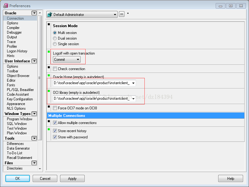
Task: Click the green marker beside Logoff with open transaction
Action: (x=49, y=51)
